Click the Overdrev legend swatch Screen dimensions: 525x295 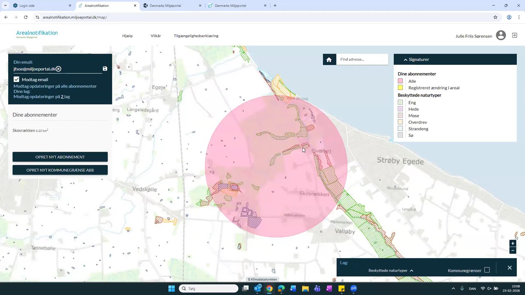point(400,122)
